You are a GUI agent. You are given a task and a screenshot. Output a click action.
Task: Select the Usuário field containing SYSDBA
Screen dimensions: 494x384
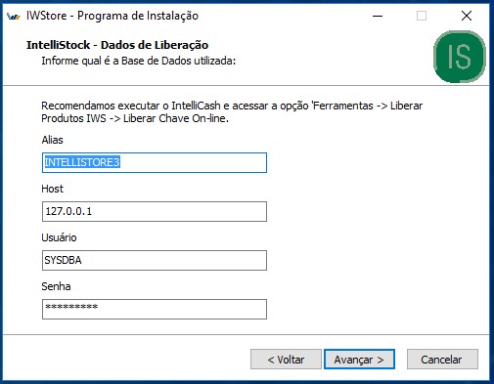155,260
